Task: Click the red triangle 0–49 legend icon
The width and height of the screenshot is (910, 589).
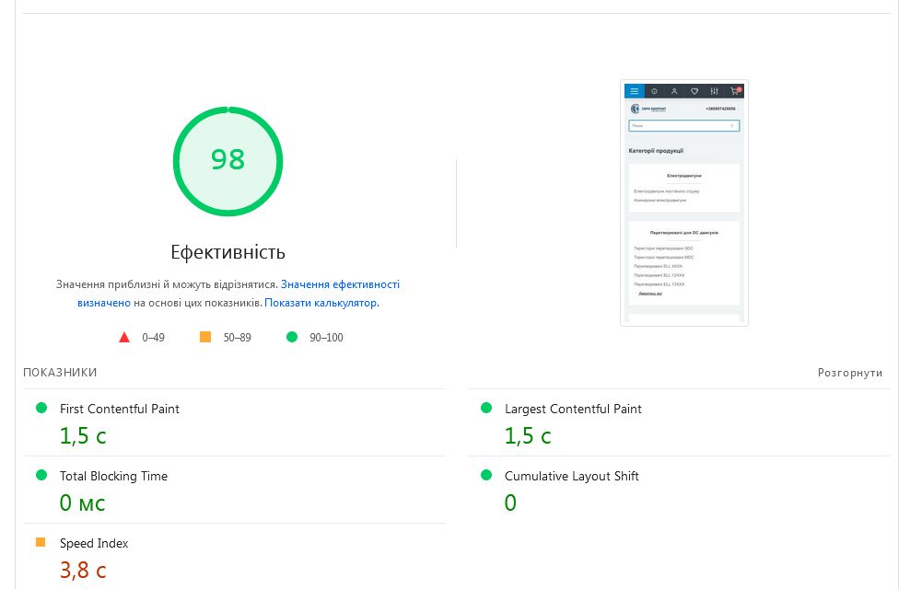Action: click(x=124, y=337)
